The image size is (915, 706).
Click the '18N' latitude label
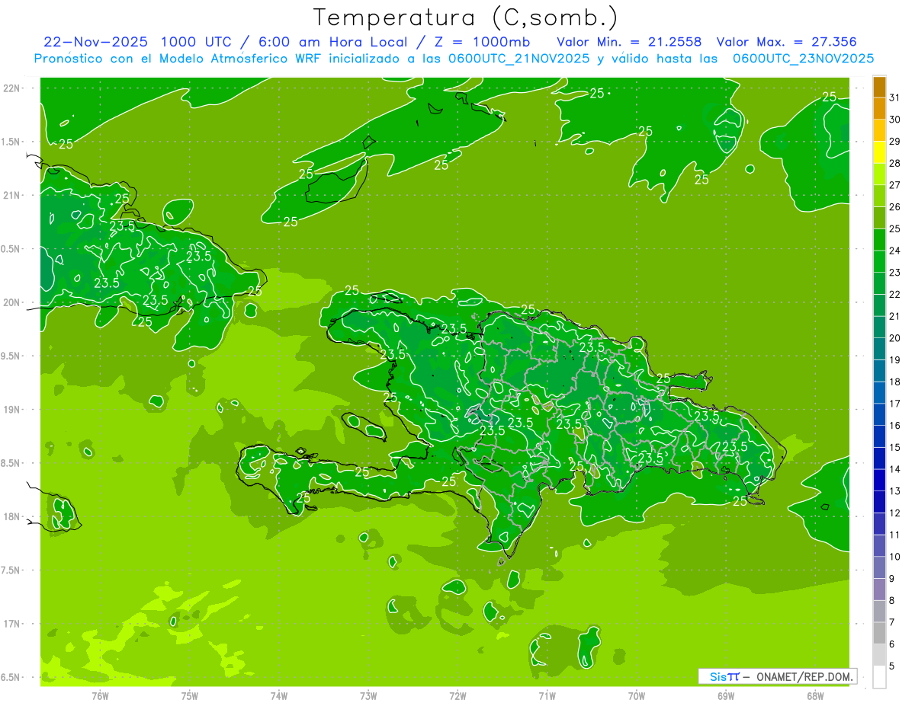12,516
